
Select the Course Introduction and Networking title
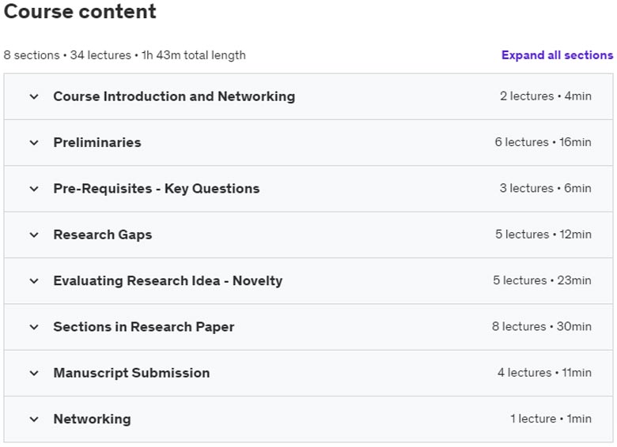(x=174, y=96)
